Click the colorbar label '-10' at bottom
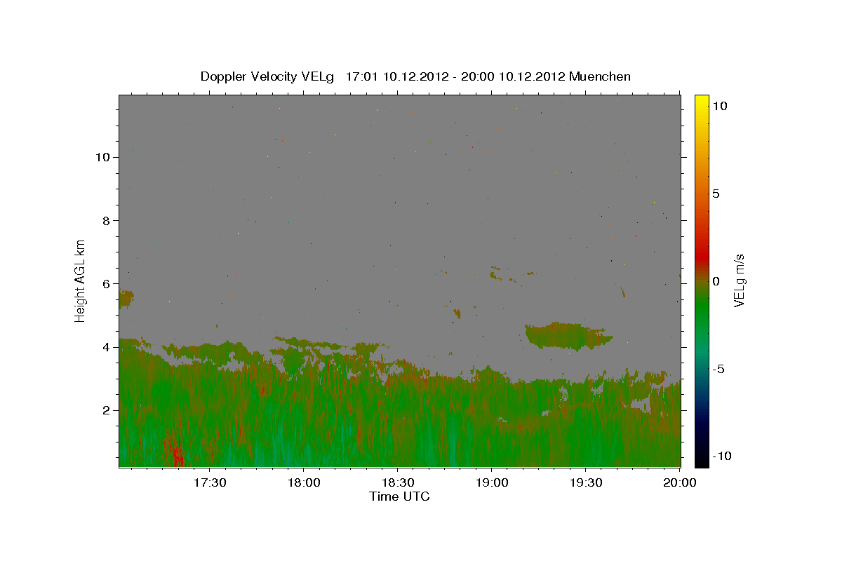 [x=722, y=457]
